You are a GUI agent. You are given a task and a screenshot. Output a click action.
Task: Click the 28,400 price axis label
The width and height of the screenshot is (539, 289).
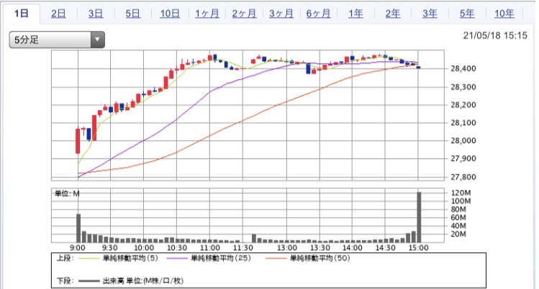click(463, 68)
